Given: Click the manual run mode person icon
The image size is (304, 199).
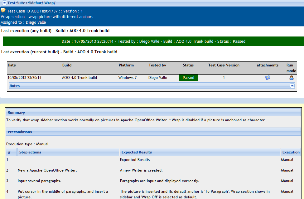Looking at the screenshot, I should click(x=292, y=78).
